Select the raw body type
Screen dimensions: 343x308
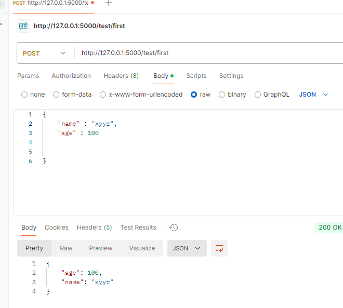[x=201, y=95]
